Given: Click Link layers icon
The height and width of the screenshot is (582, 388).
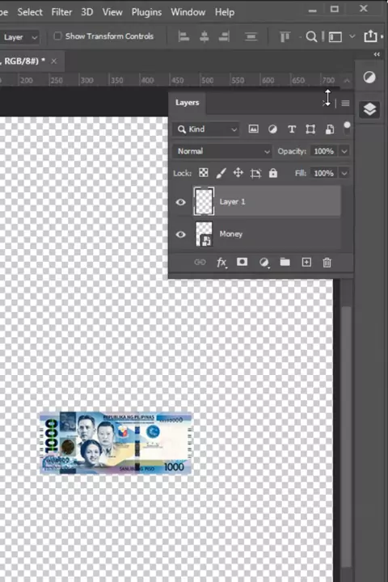Looking at the screenshot, I should [x=200, y=263].
